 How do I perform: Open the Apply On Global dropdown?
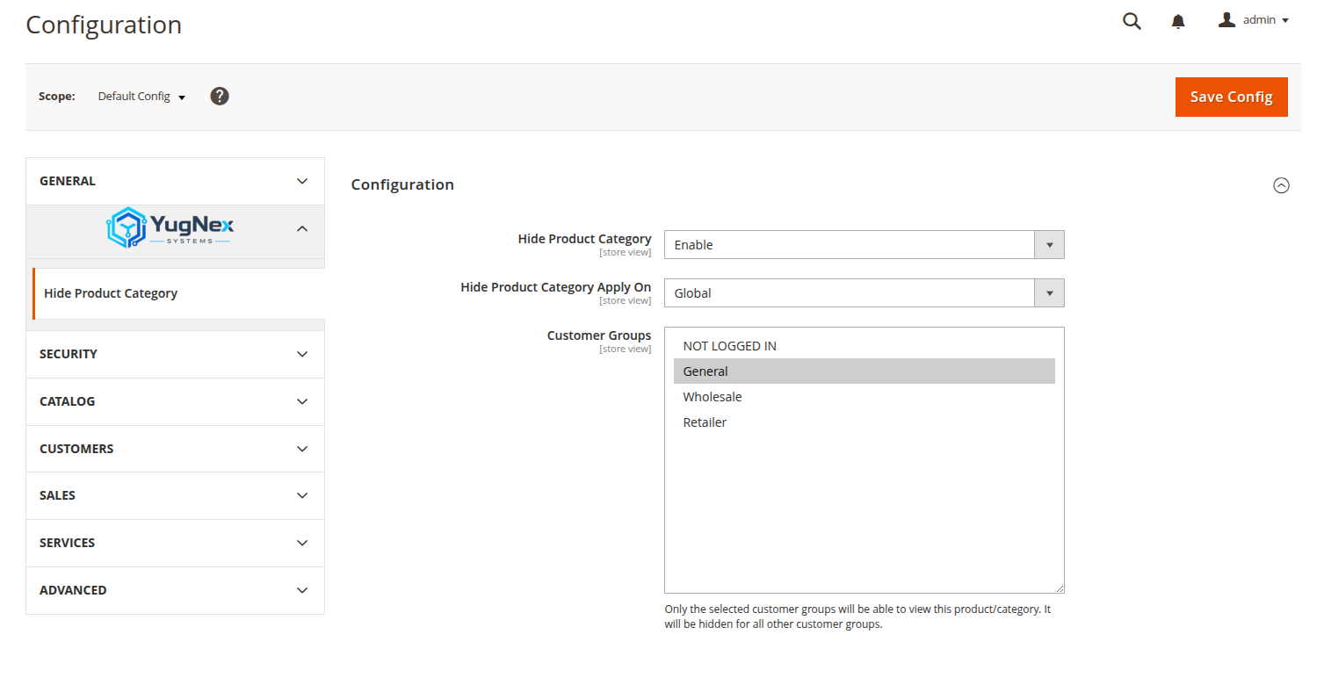click(x=864, y=293)
